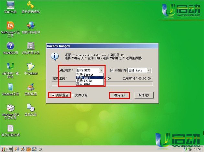
Task: Open the DiskGenius分区工具 desktop icon
Action: pos(10,25)
